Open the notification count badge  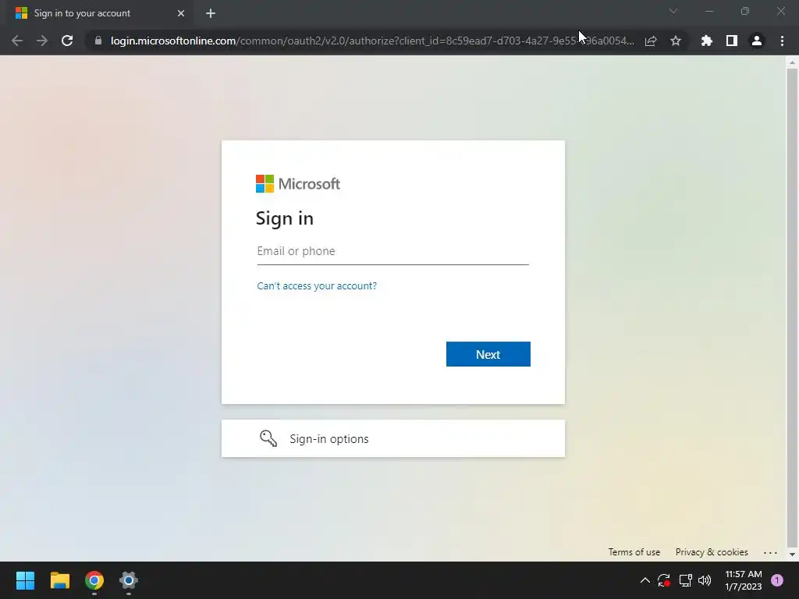777,580
